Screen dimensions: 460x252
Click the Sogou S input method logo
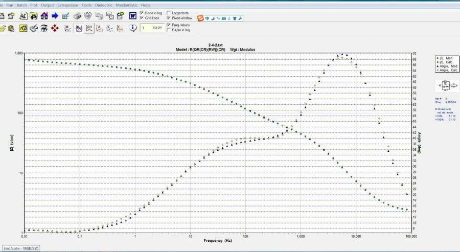(200, 18)
